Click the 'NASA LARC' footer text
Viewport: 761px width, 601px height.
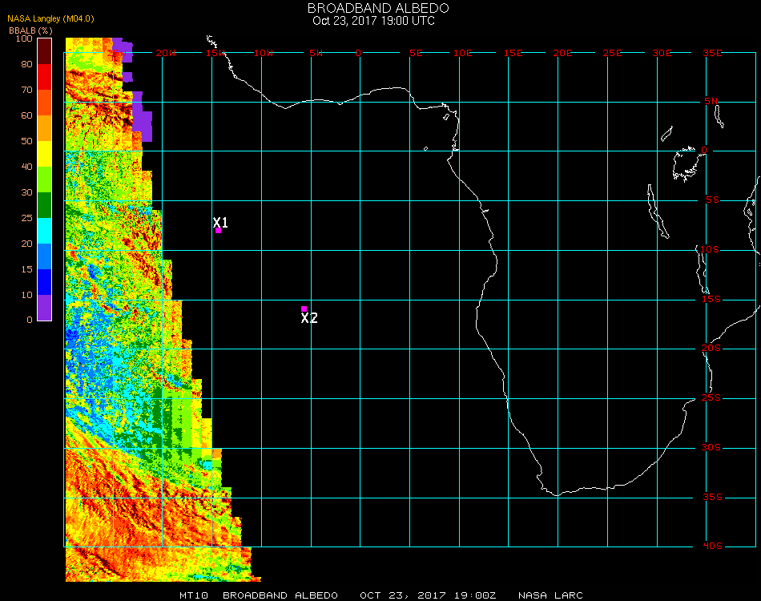click(550, 595)
